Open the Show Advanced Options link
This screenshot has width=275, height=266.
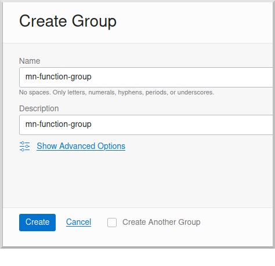pos(81,146)
